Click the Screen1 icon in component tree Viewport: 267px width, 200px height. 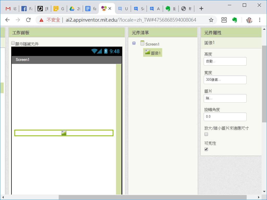142,43
